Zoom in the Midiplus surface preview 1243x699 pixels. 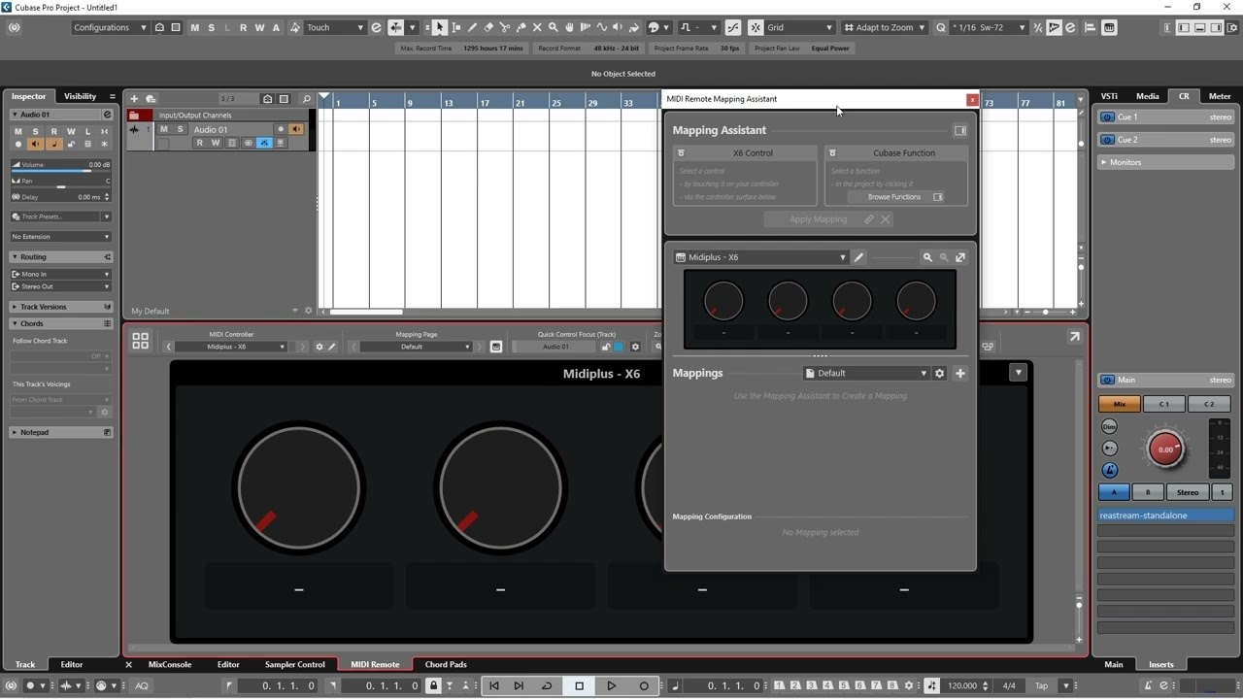point(927,257)
